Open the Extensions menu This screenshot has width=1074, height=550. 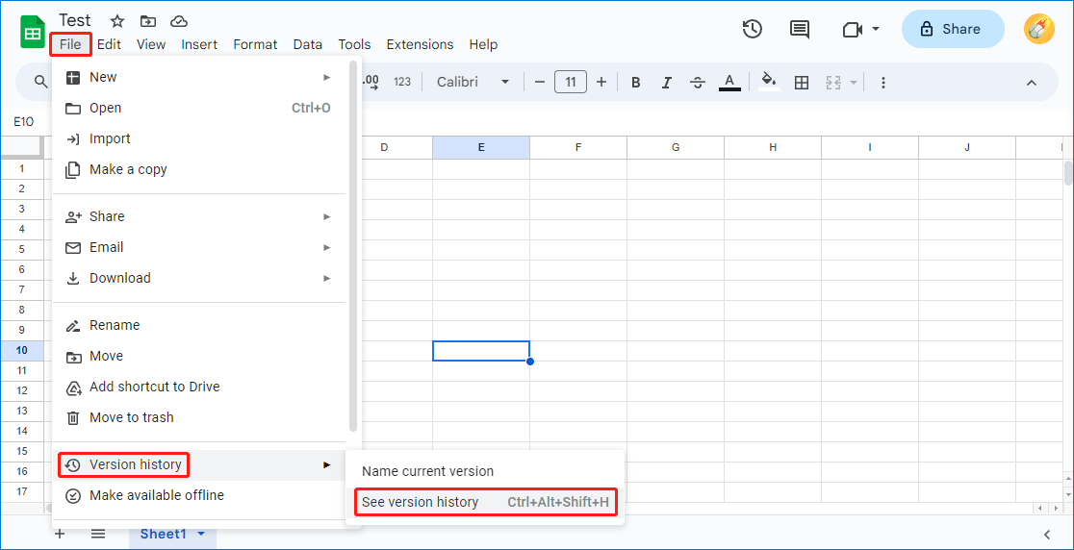(420, 44)
